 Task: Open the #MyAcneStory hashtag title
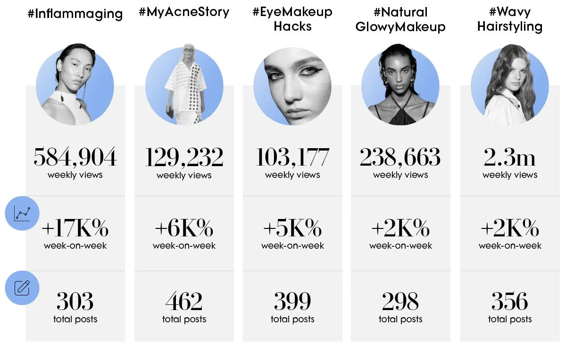[x=184, y=12]
